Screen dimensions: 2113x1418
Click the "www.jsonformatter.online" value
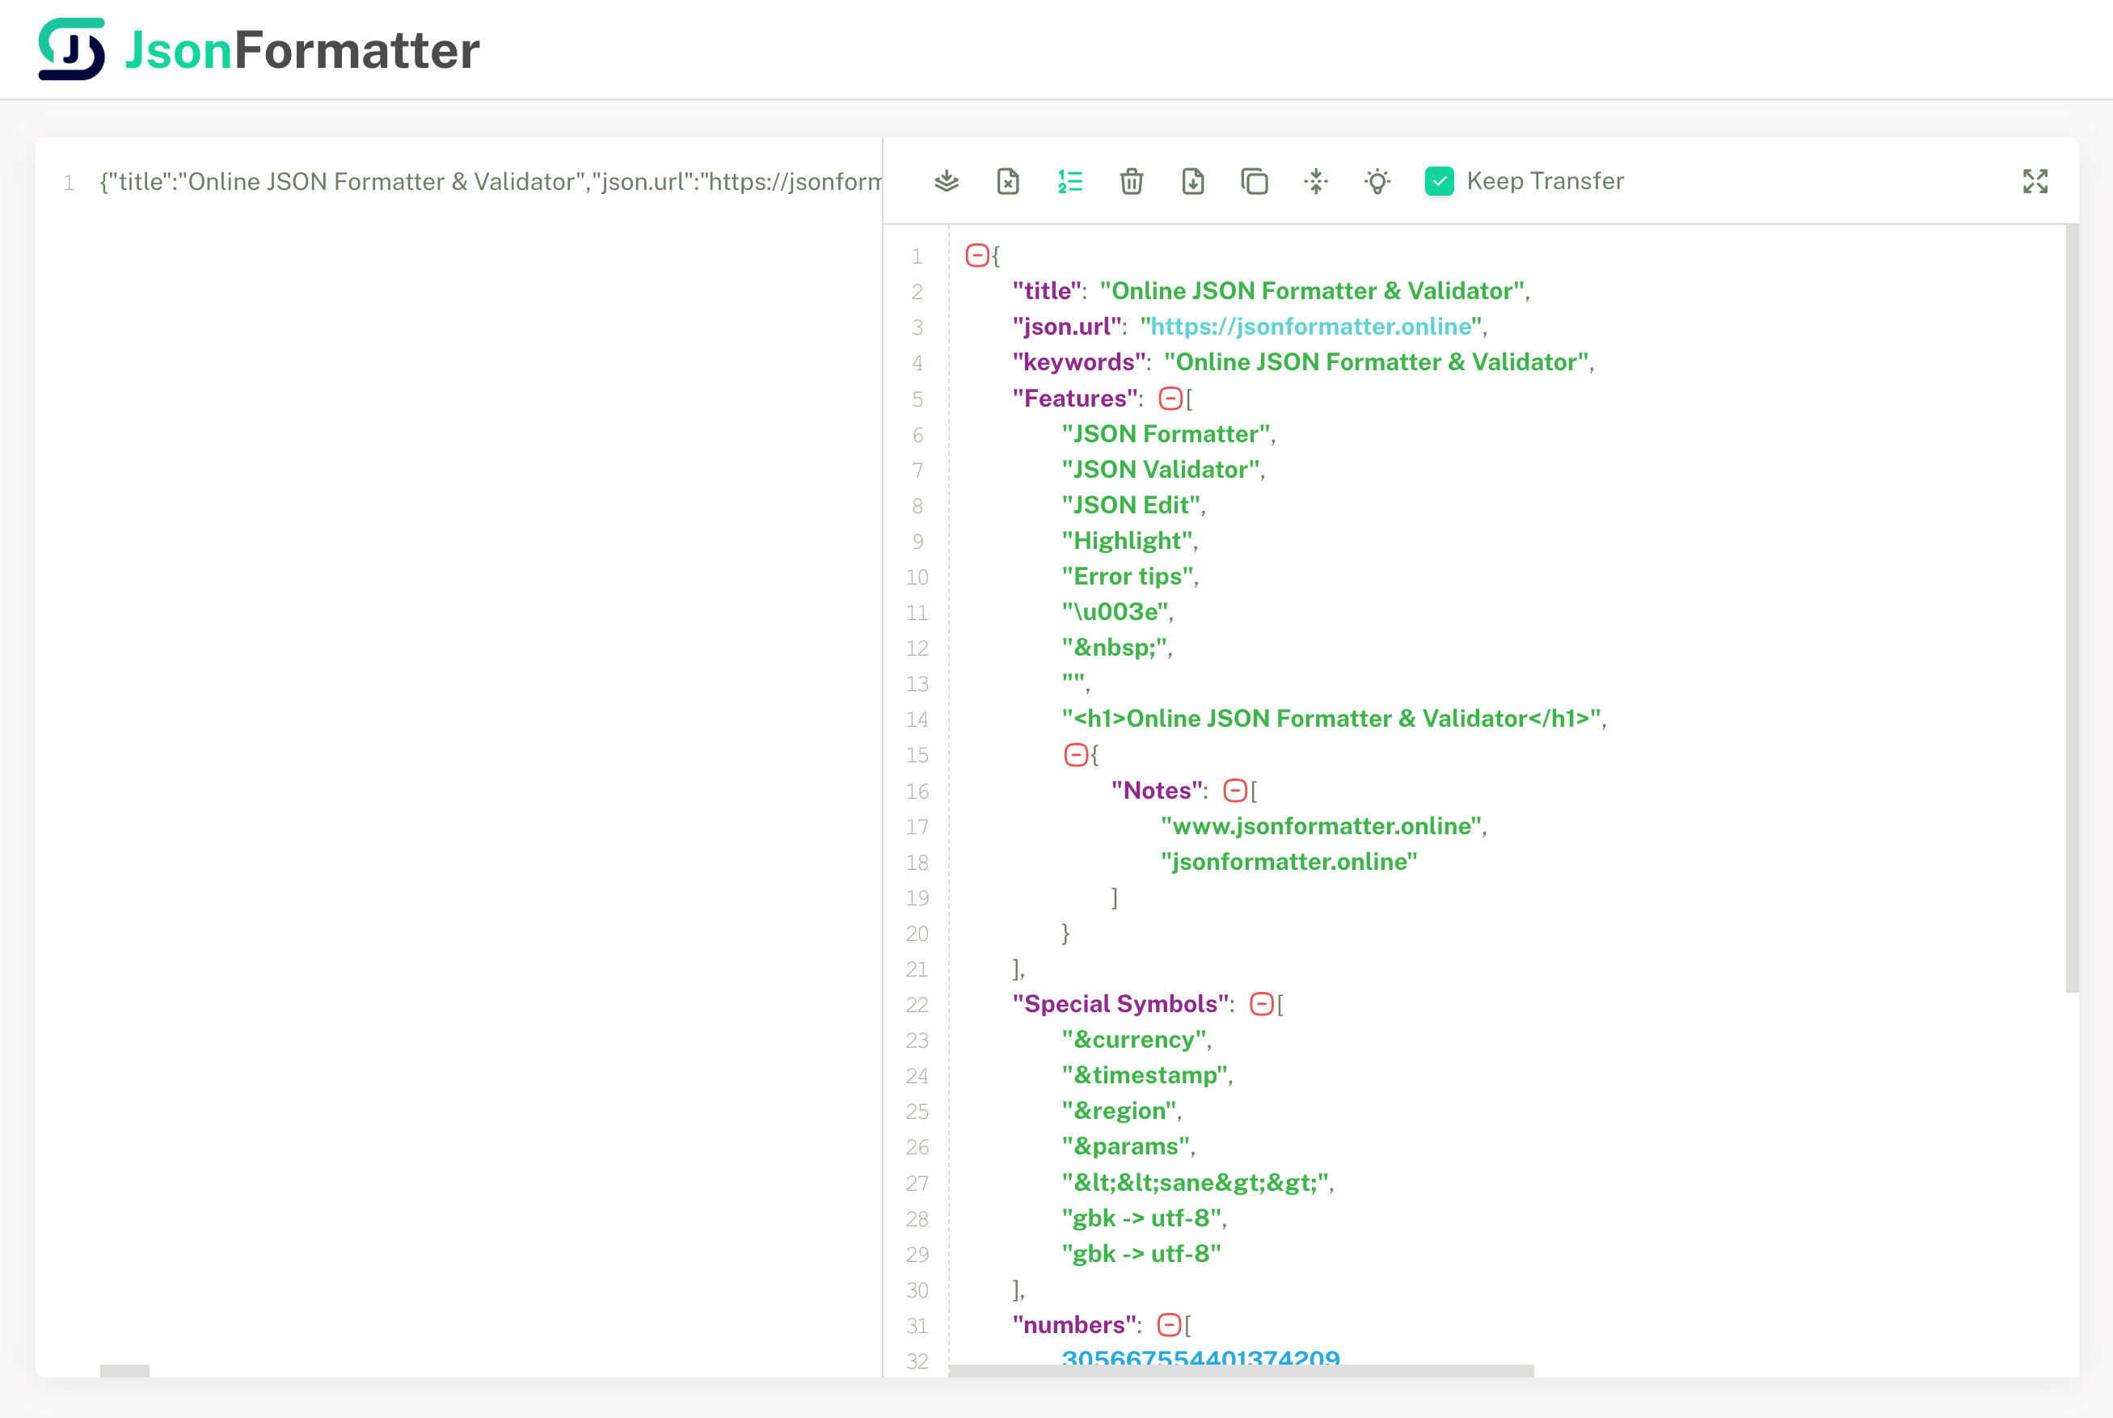coord(1322,825)
